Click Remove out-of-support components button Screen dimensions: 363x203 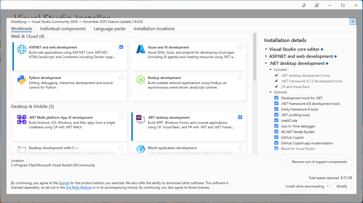[319, 162]
